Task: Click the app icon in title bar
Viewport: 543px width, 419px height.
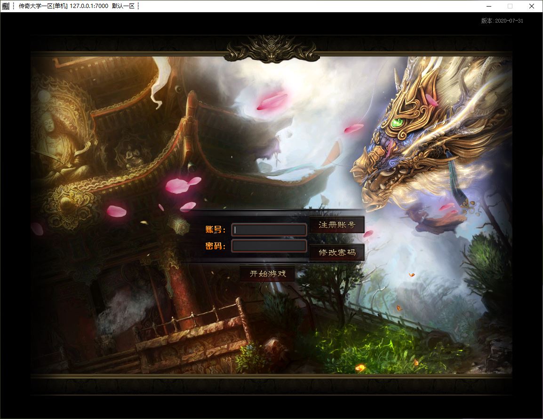Action: tap(6, 6)
